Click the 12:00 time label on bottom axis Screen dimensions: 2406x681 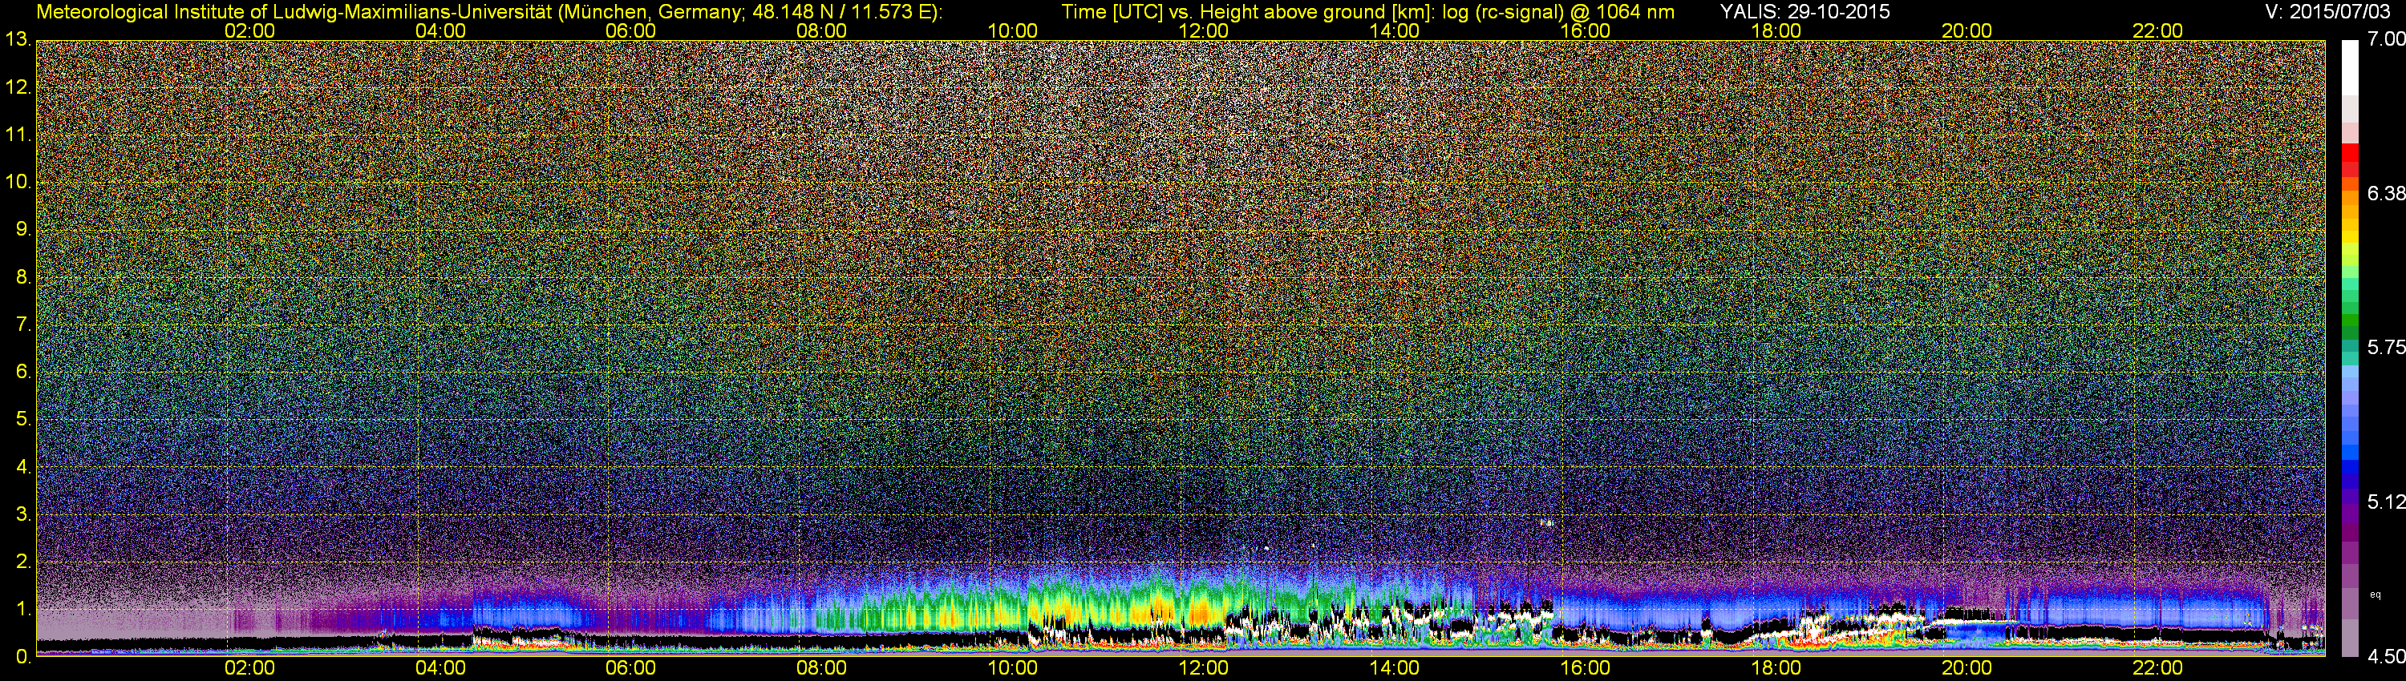1203,668
